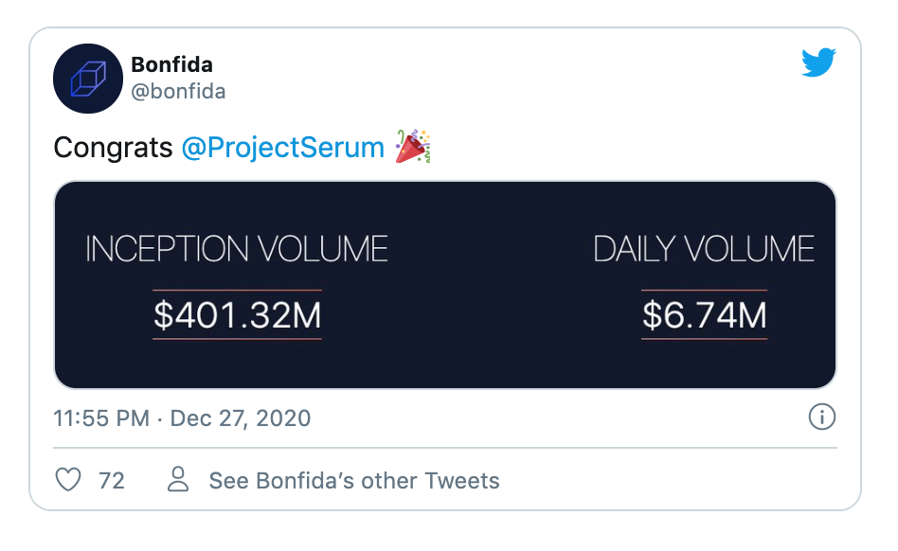Like the tweet with the heart icon
The image size is (898, 551).
pyautogui.click(x=68, y=479)
